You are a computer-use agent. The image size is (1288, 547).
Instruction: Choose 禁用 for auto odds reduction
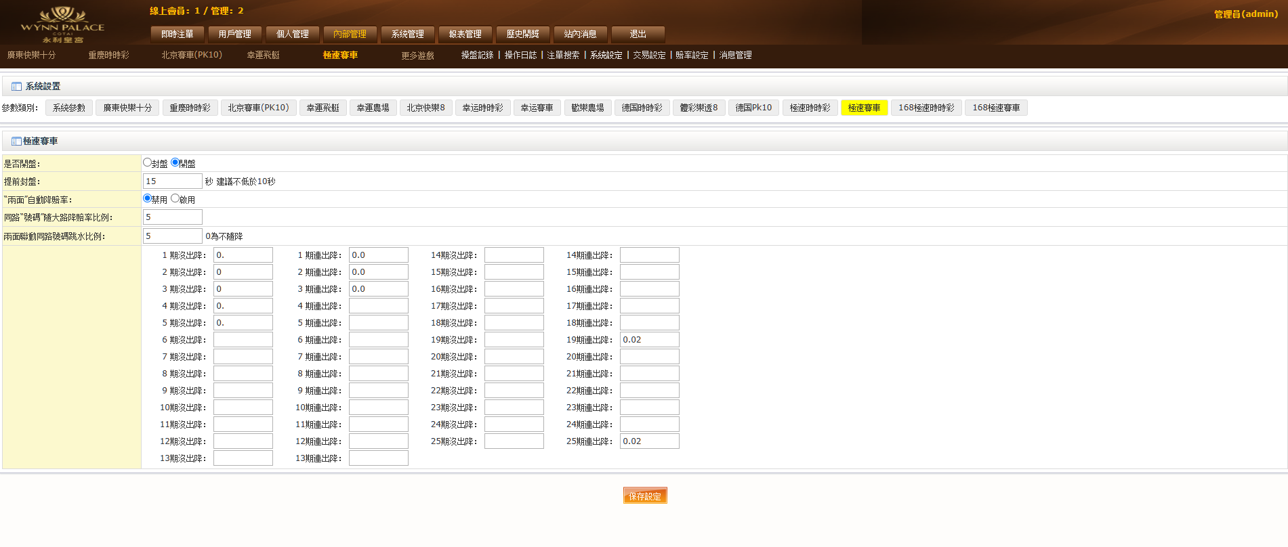(x=147, y=198)
